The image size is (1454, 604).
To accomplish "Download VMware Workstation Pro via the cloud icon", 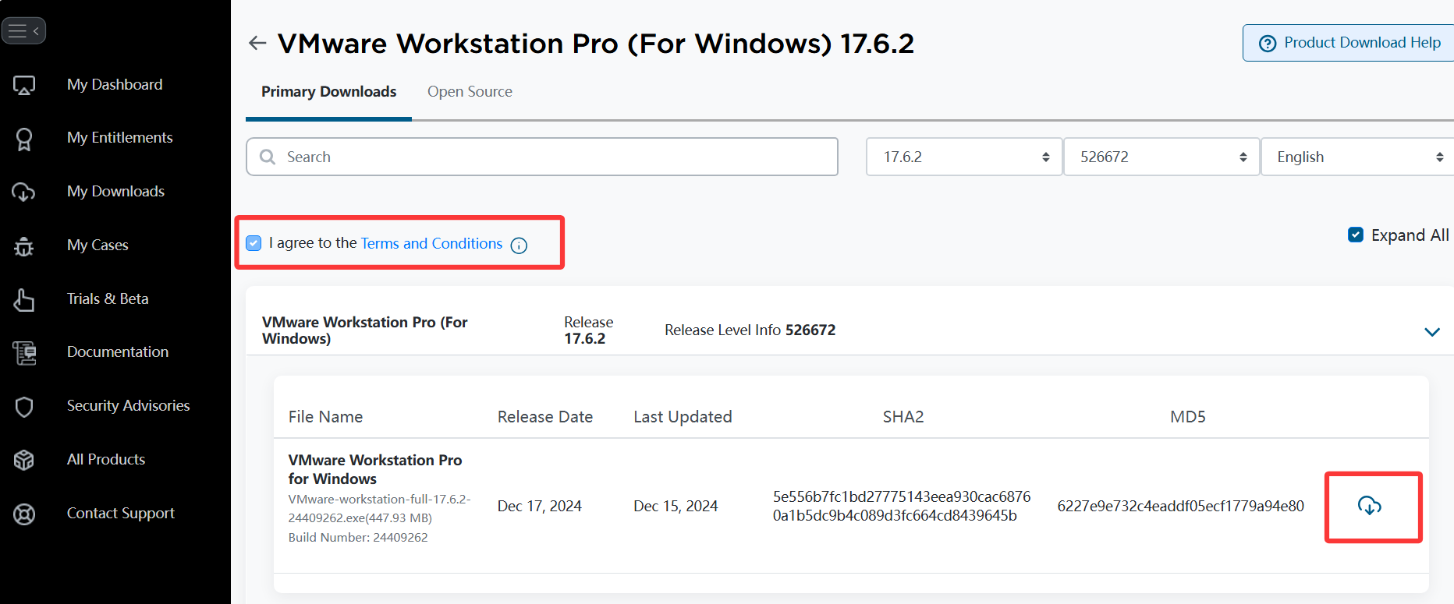I will [x=1370, y=506].
